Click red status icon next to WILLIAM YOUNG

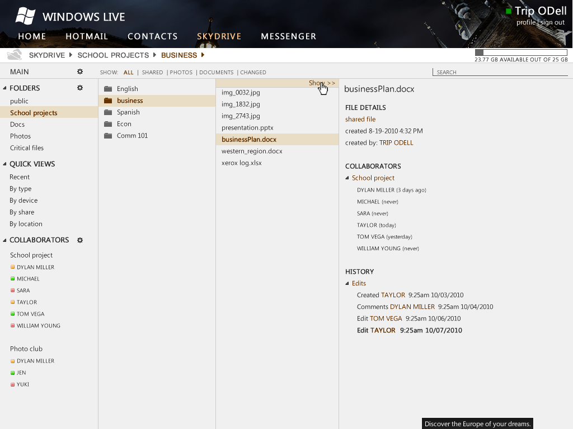[x=12, y=326]
